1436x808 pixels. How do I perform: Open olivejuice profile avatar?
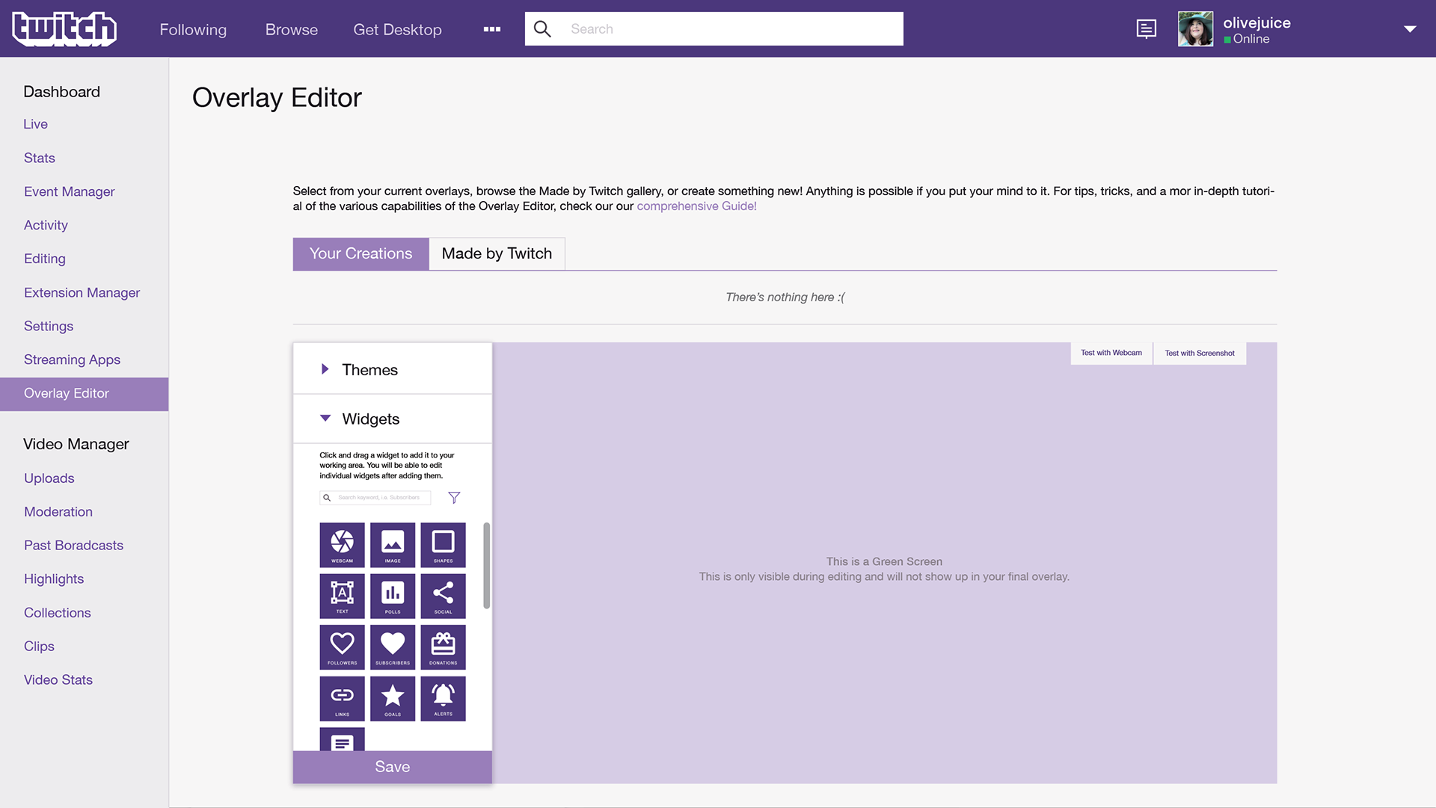pos(1195,29)
